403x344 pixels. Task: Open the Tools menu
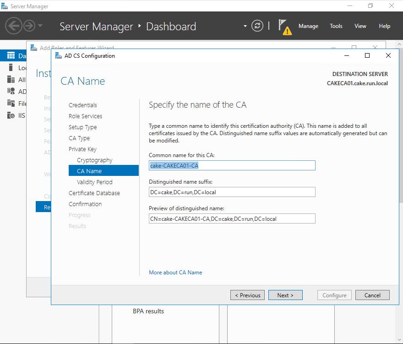click(336, 26)
